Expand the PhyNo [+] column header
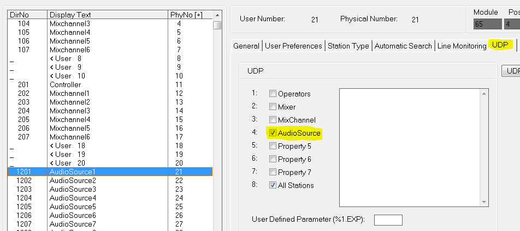 point(189,15)
